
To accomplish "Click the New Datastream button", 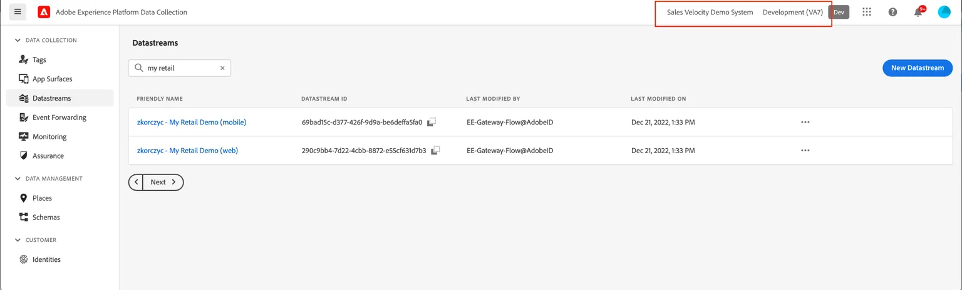I will pos(918,68).
